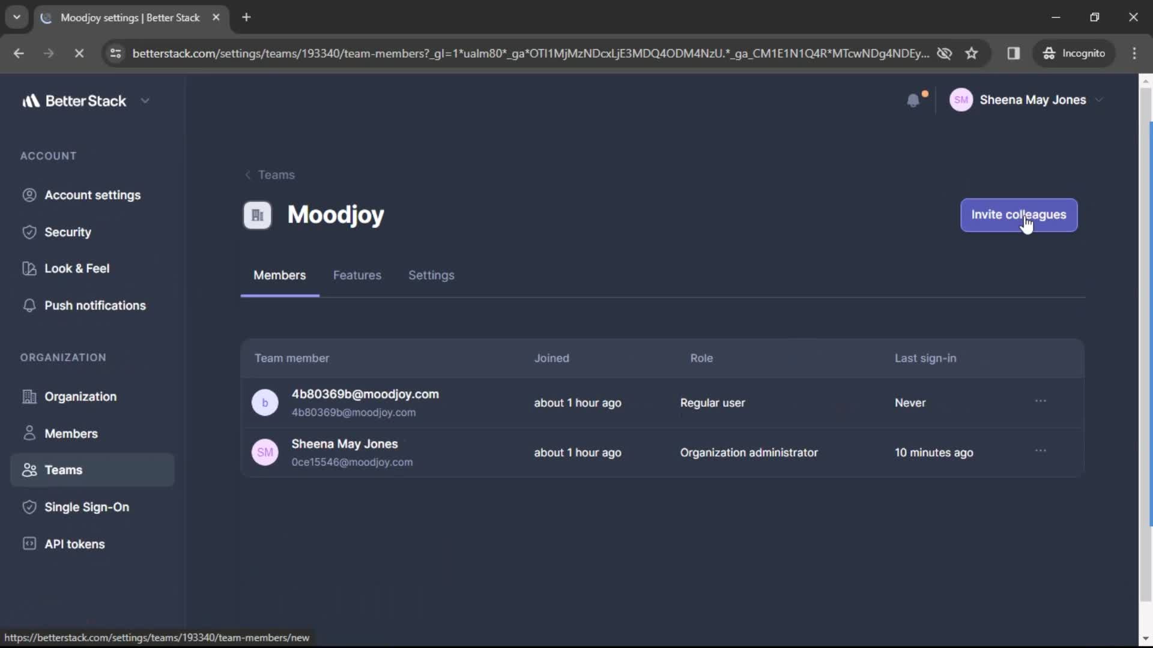Screen dimensions: 1153x648
Task: Switch to the Features tab
Action: coord(357,275)
